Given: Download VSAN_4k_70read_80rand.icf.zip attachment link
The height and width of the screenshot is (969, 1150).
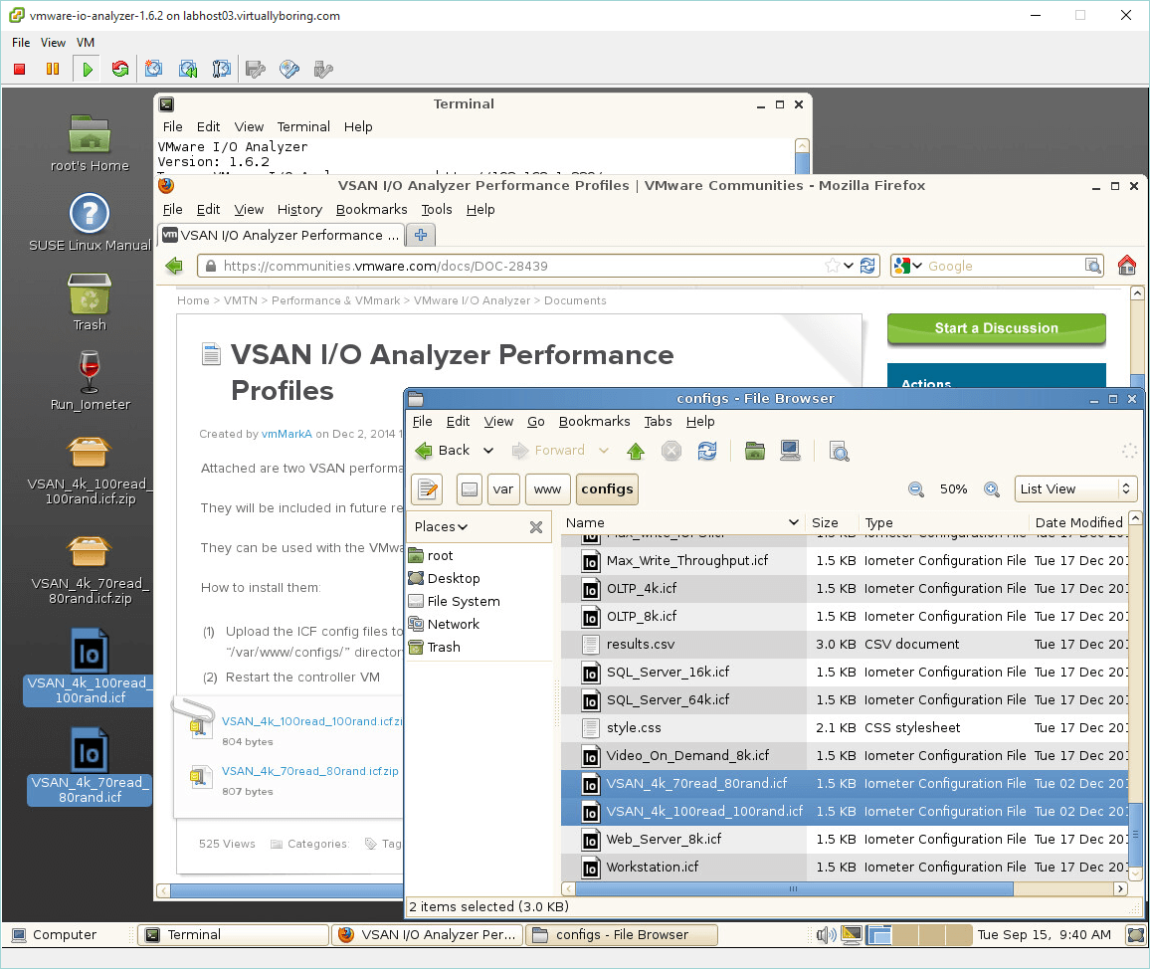Looking at the screenshot, I should click(309, 771).
